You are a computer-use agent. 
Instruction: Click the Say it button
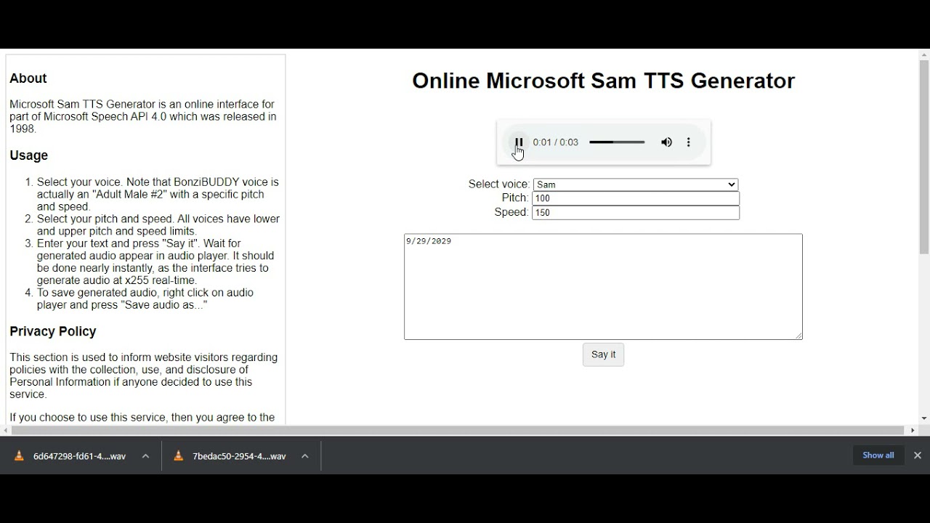(603, 354)
